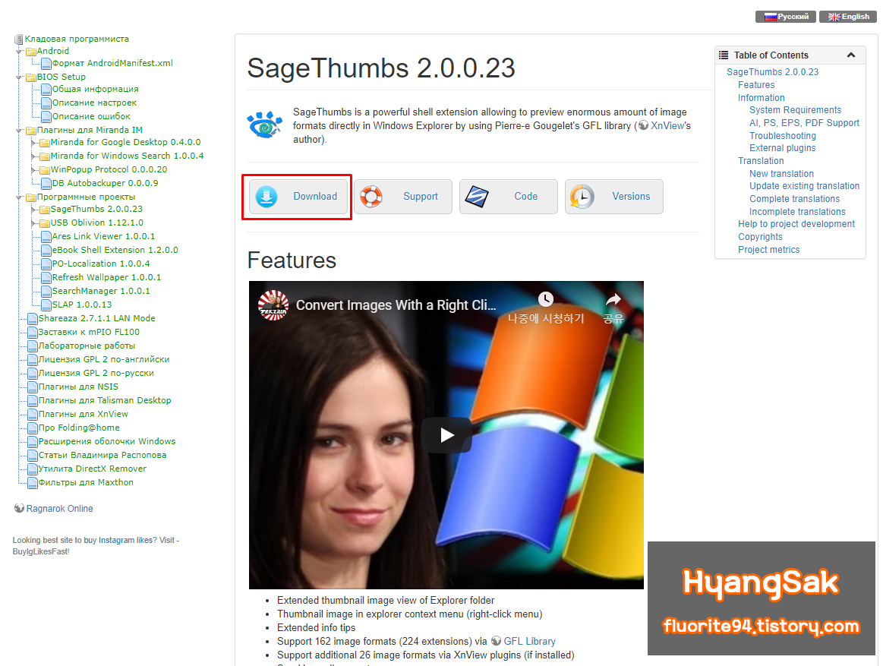Screen dimensions: 883x666
Task: Play the Convert Images video
Action: [x=446, y=435]
